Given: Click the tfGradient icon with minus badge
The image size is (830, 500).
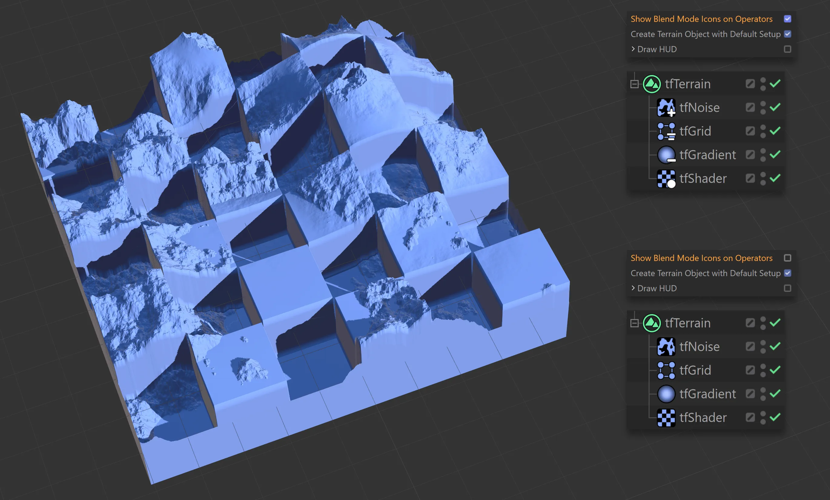Looking at the screenshot, I should [666, 155].
